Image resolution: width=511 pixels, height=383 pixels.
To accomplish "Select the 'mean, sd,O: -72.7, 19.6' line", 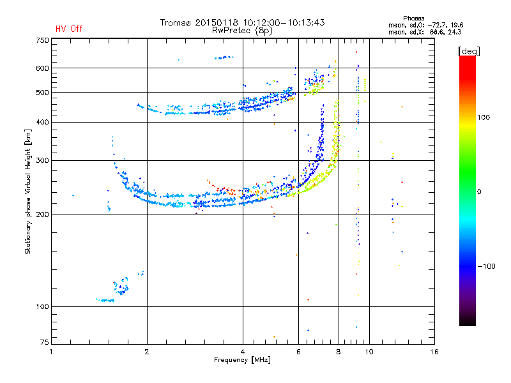I will click(425, 25).
